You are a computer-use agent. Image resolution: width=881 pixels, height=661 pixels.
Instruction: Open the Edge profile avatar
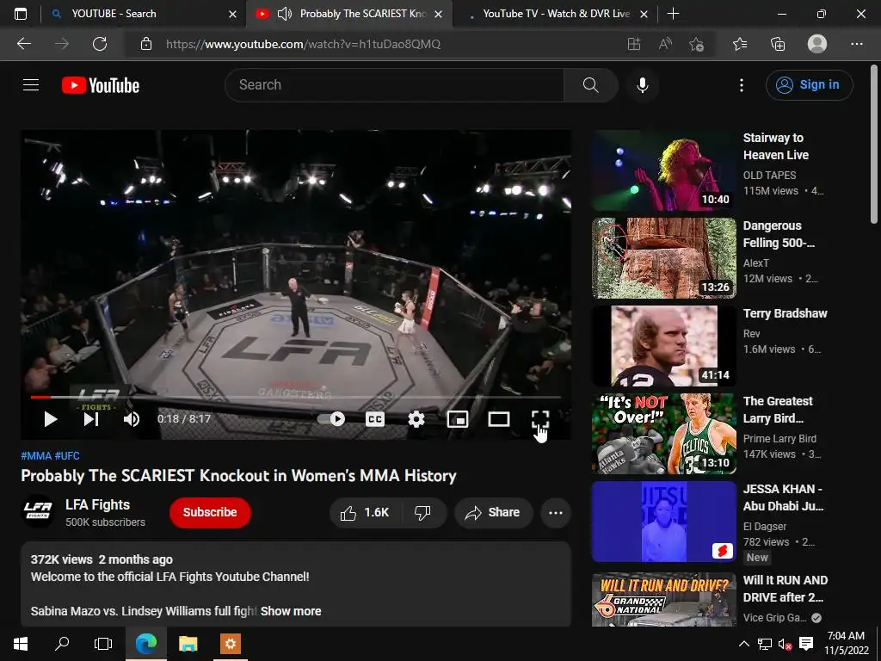[817, 44]
